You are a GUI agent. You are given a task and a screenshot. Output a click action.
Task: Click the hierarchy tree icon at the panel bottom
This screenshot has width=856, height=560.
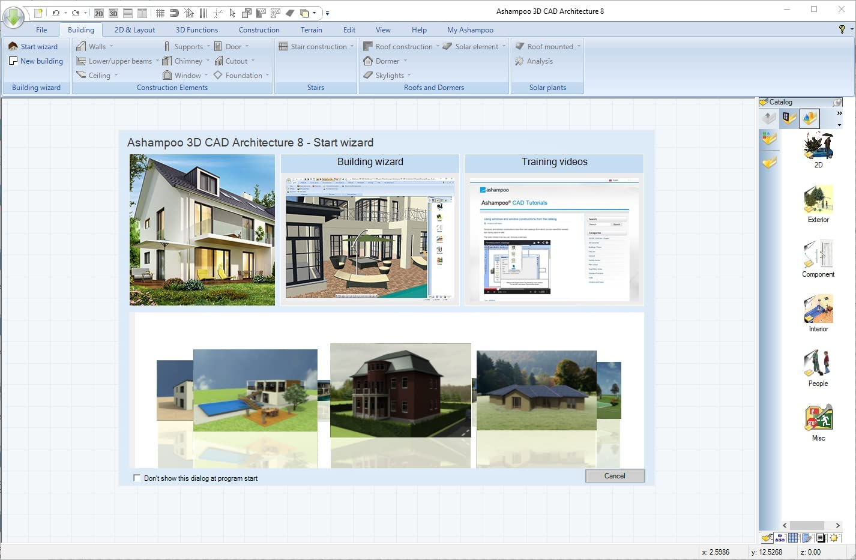(x=780, y=538)
